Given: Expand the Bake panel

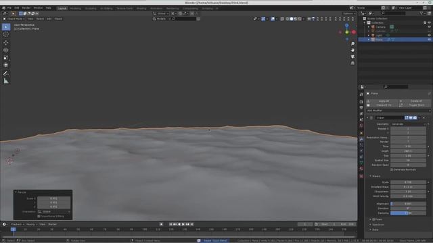Looking at the screenshot, I should pos(371,230).
